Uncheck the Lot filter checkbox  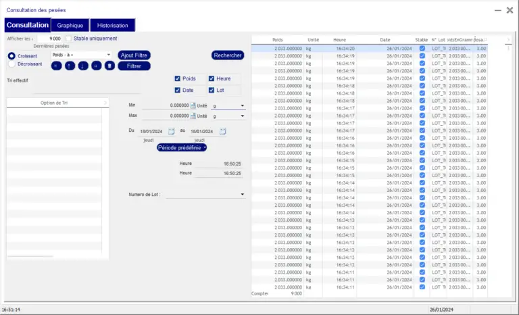pyautogui.click(x=212, y=90)
